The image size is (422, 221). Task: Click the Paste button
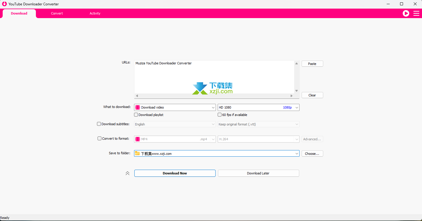pos(312,64)
